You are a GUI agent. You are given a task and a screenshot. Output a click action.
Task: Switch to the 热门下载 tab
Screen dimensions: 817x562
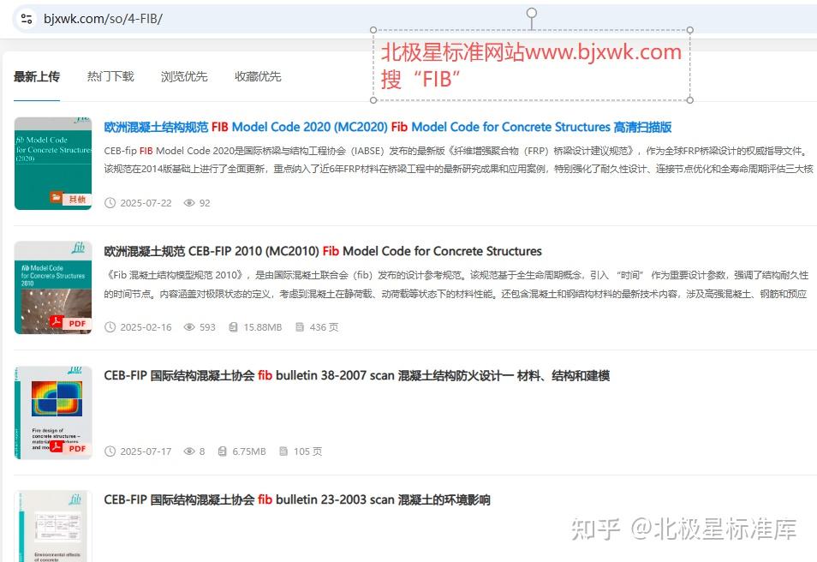coord(110,76)
